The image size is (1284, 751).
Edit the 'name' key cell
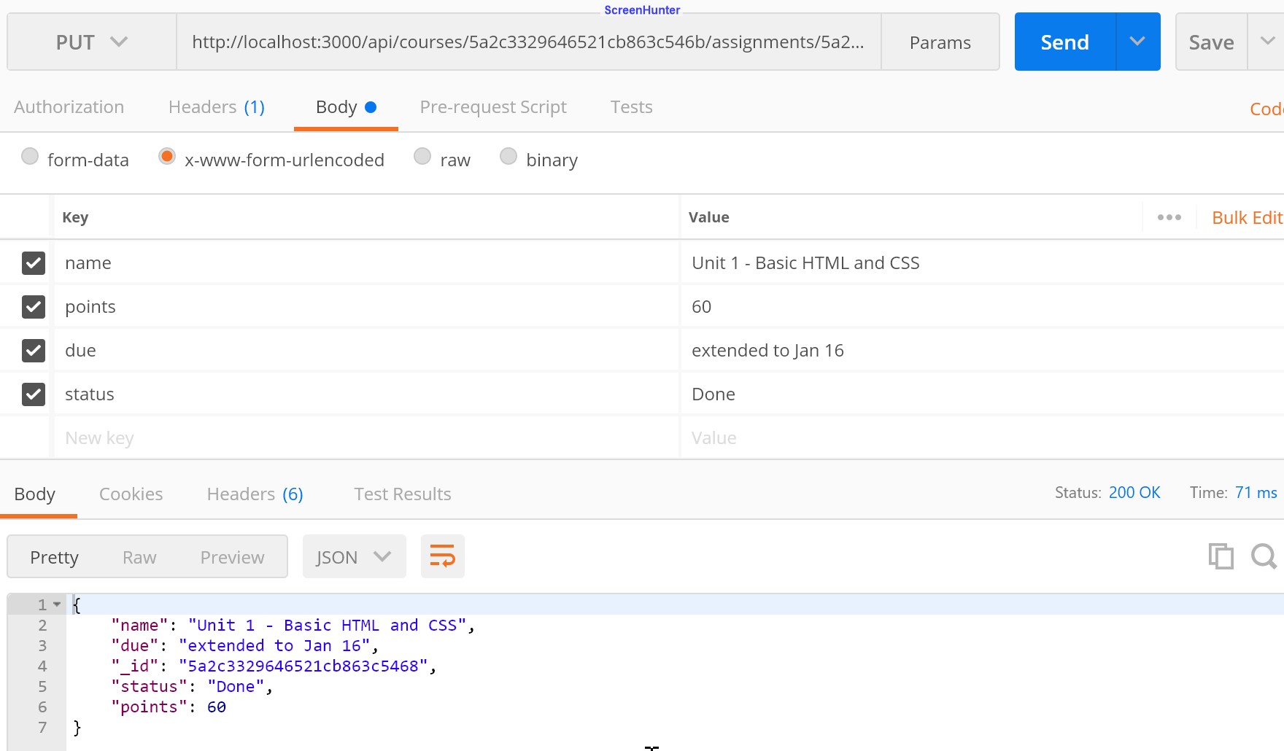coord(366,263)
